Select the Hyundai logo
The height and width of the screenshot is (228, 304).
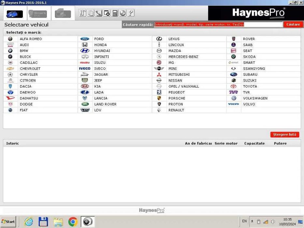tap(85, 51)
